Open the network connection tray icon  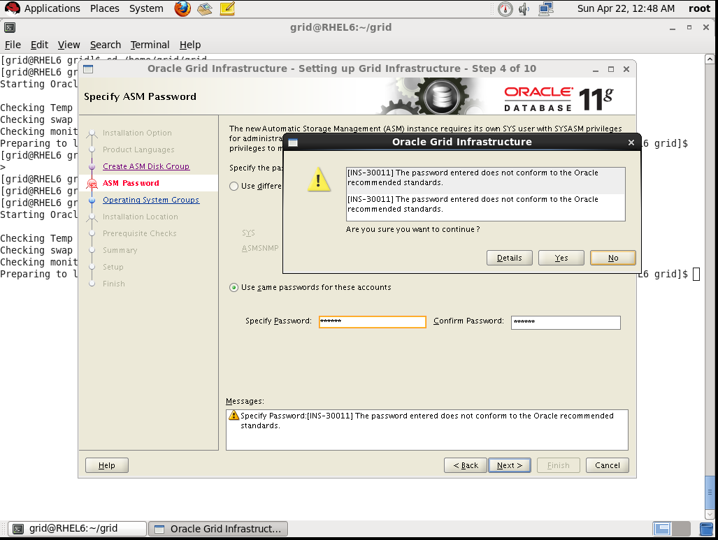pos(545,8)
